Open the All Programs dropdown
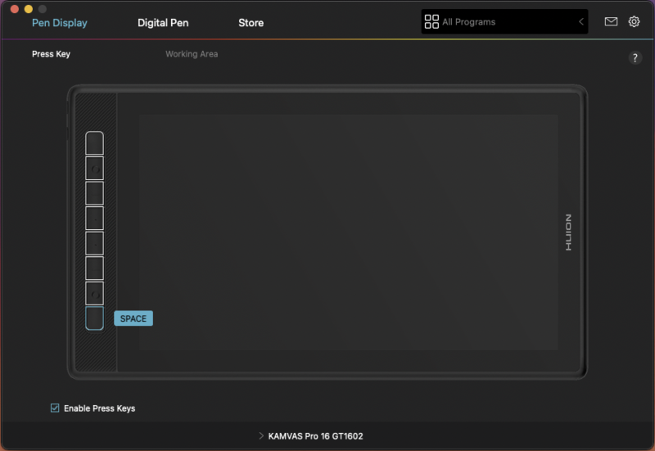Image resolution: width=655 pixels, height=451 pixels. 504,22
